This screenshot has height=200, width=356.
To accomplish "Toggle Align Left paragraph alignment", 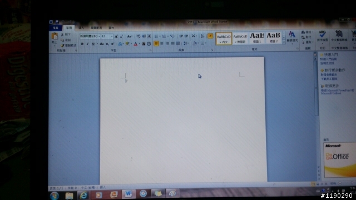I will 156,43.
